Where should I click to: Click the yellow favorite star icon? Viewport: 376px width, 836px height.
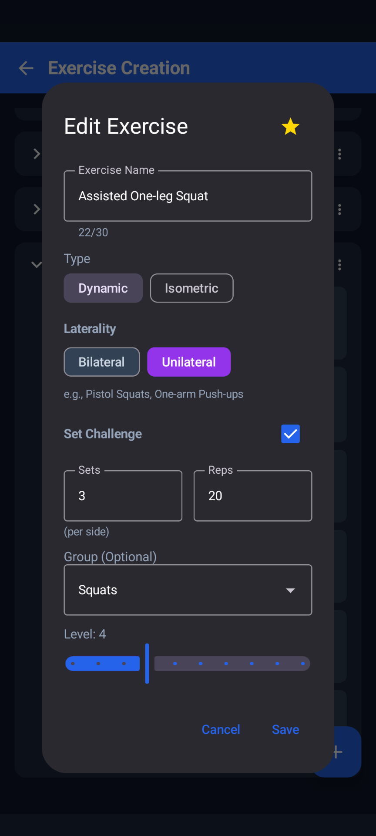(290, 127)
